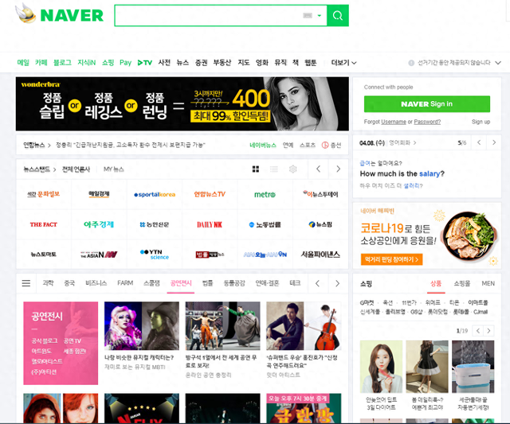Select the 공연전시 topic tab
This screenshot has height=424, width=510.
click(181, 283)
